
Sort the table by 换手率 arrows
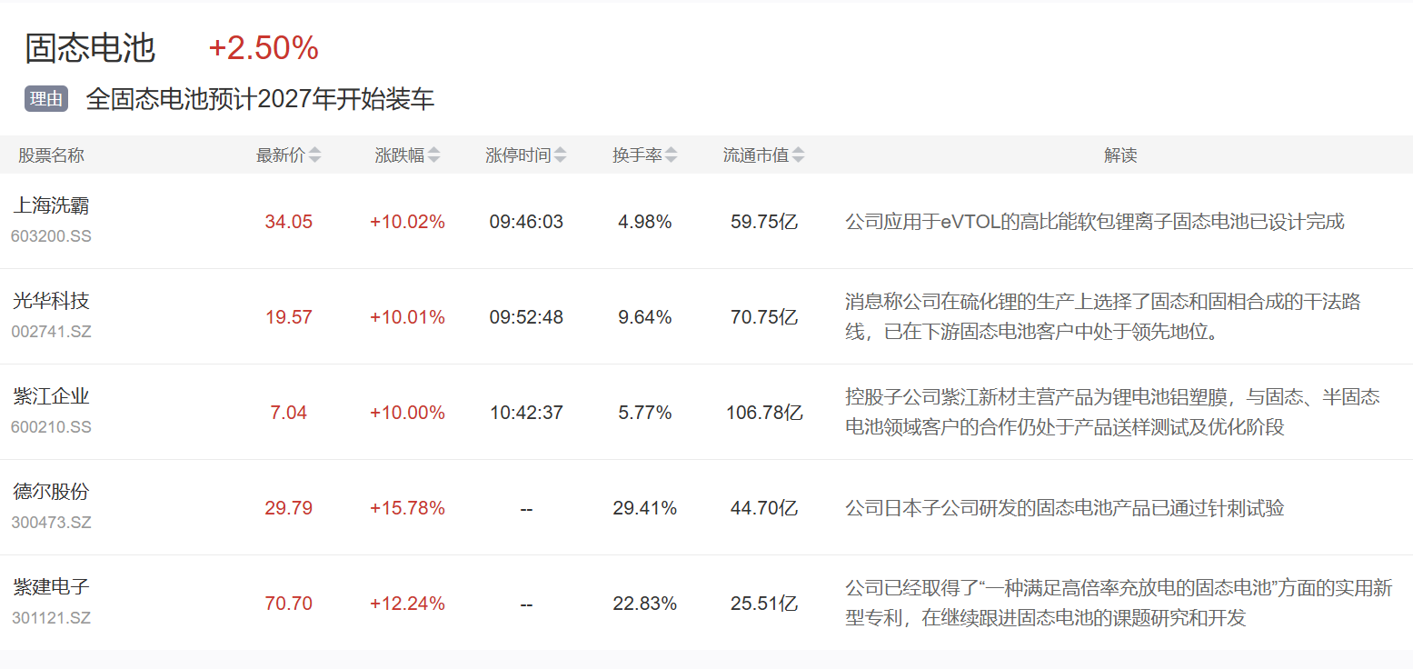tap(671, 155)
